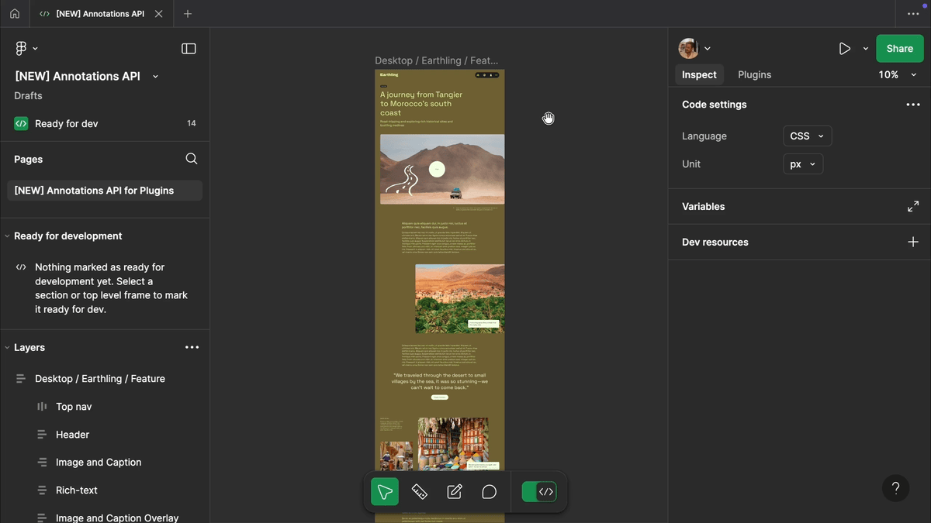Open the Language CSS dropdown
This screenshot has width=931, height=523.
(807, 136)
